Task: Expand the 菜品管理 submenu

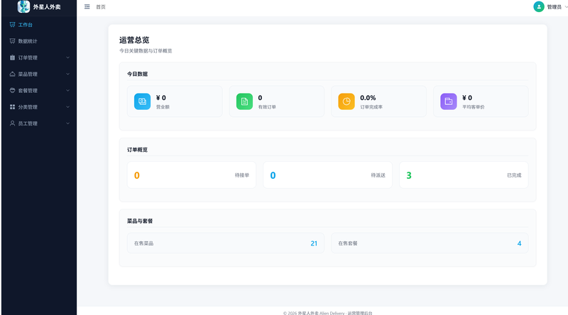Action: 38,74
